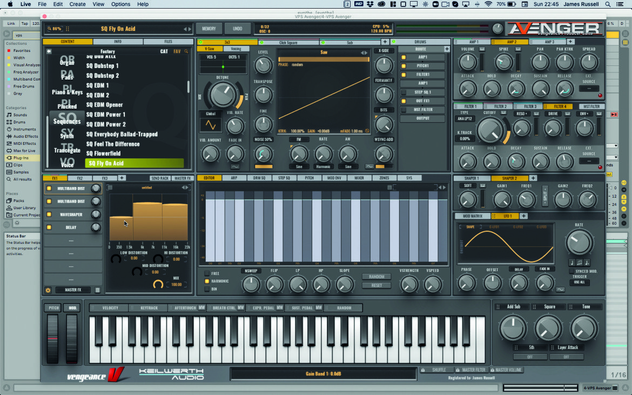Viewport: 632px width, 395px height.
Task: Click the vibrato waveform display under Global
Action: tap(211, 125)
